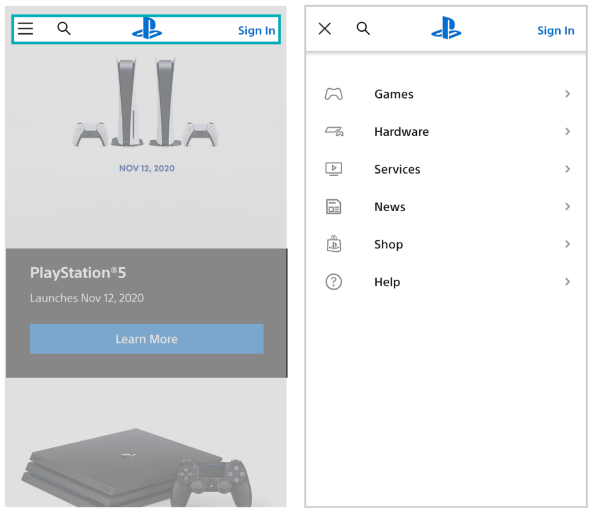Image resolution: width=594 pixels, height=515 pixels.
Task: Click the Hardware console icon
Action: pos(334,132)
